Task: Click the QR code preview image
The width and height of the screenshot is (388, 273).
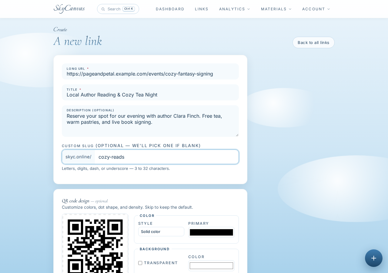Action: pyautogui.click(x=95, y=244)
